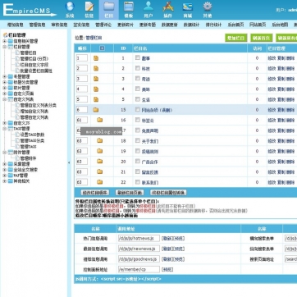Click the green 刷新首页 button
The width and height of the screenshot is (297, 297).
point(262,38)
